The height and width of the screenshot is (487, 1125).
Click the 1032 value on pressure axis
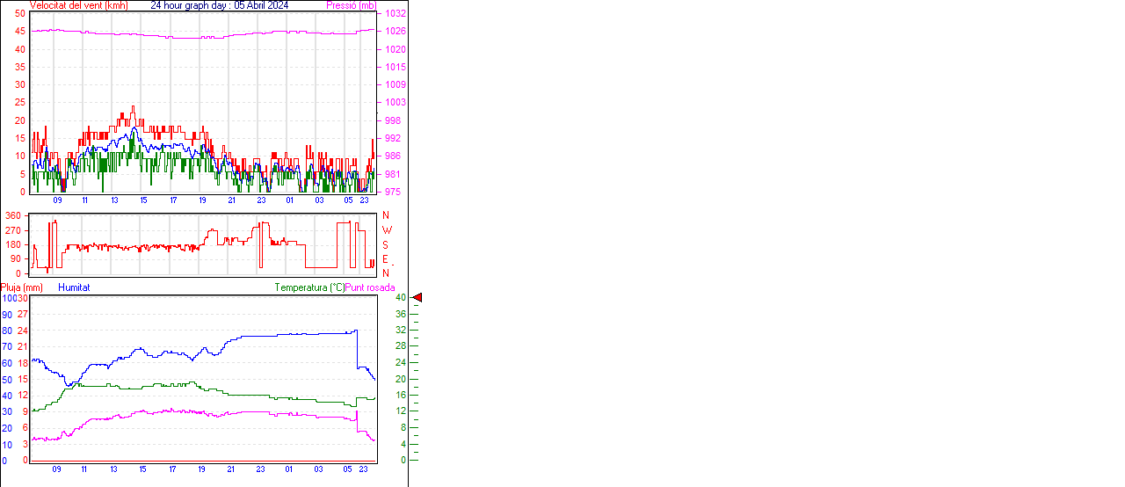pos(395,14)
